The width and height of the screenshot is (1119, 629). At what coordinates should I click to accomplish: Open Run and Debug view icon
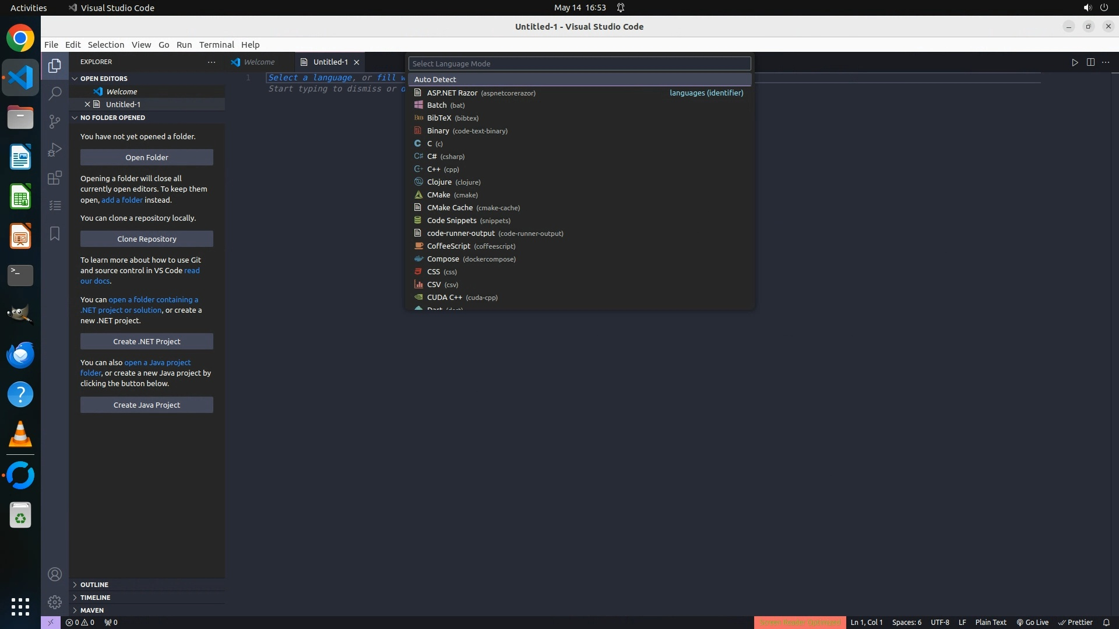tap(55, 150)
